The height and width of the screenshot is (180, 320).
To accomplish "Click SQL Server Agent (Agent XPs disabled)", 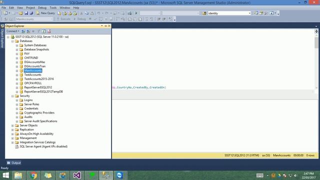I will (43, 146).
